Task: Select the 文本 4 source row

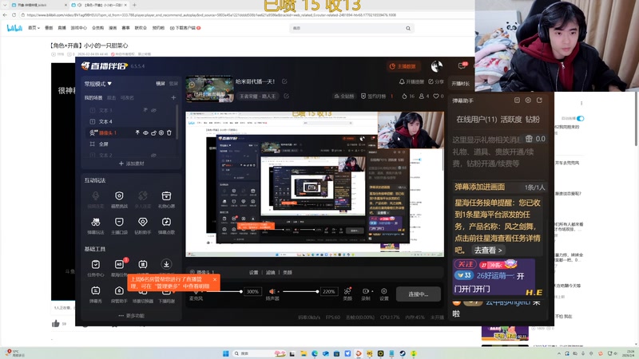Action: [x=129, y=121]
